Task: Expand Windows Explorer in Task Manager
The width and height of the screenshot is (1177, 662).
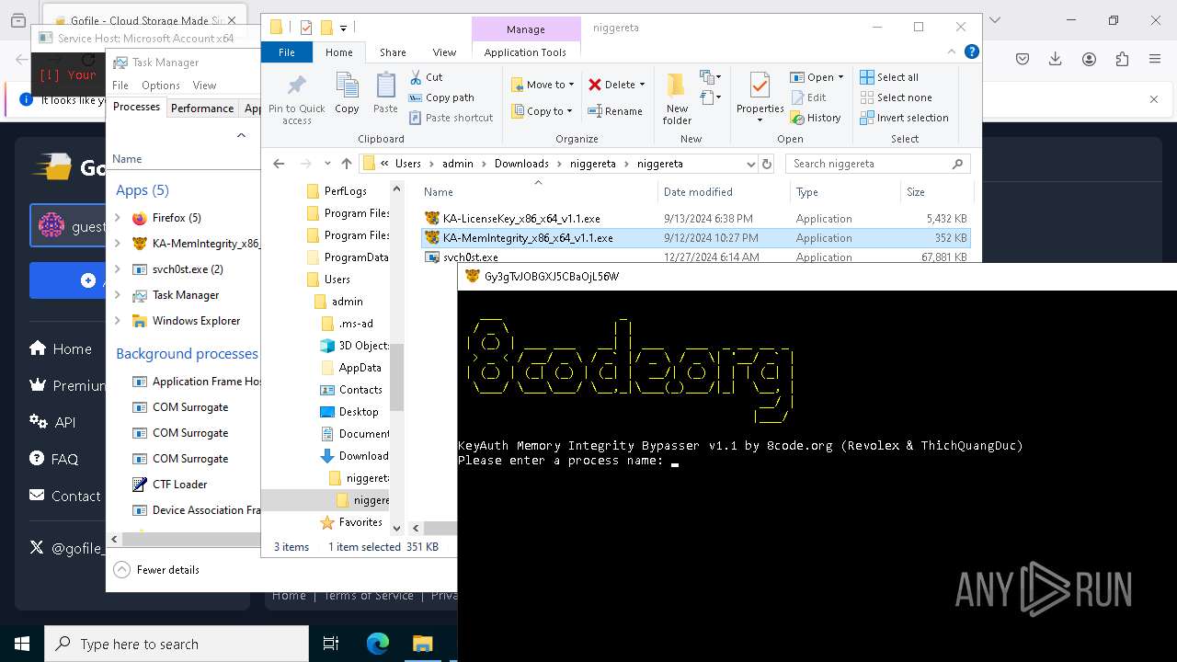Action: tap(118, 321)
